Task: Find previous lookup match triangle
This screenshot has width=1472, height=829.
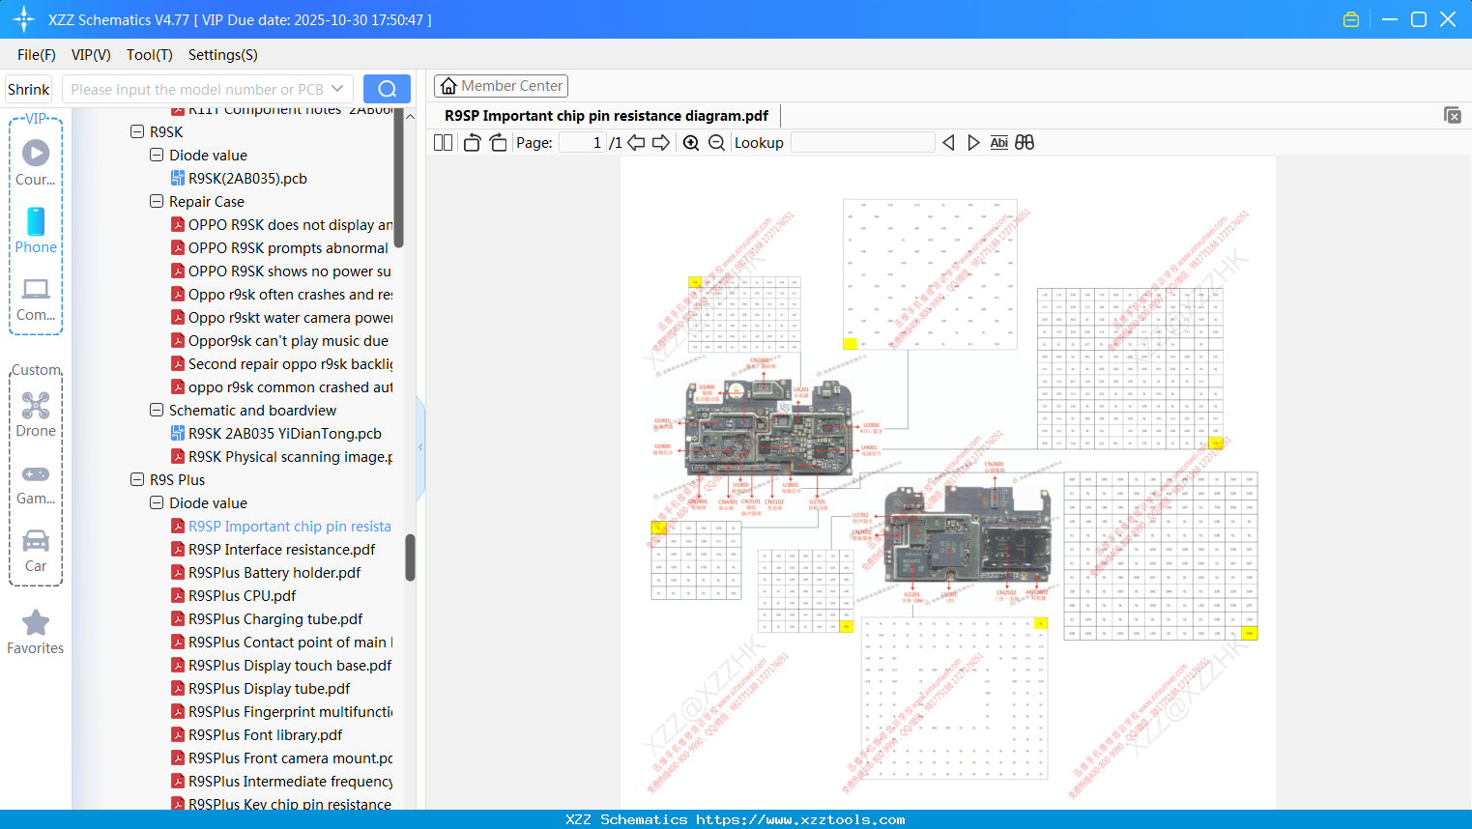Action: click(948, 143)
